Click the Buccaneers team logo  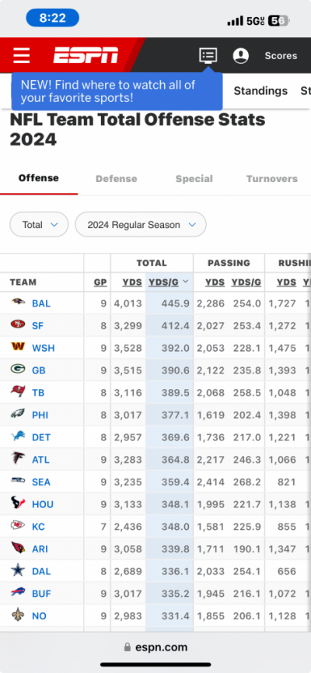[x=18, y=392]
